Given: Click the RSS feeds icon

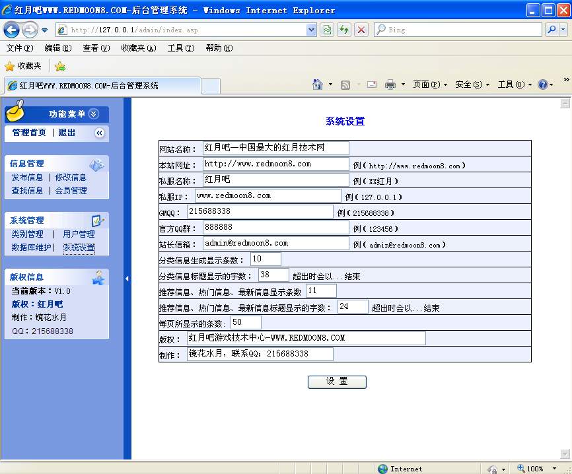Looking at the screenshot, I should 345,85.
